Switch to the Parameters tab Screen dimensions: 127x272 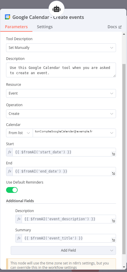coord(16,27)
